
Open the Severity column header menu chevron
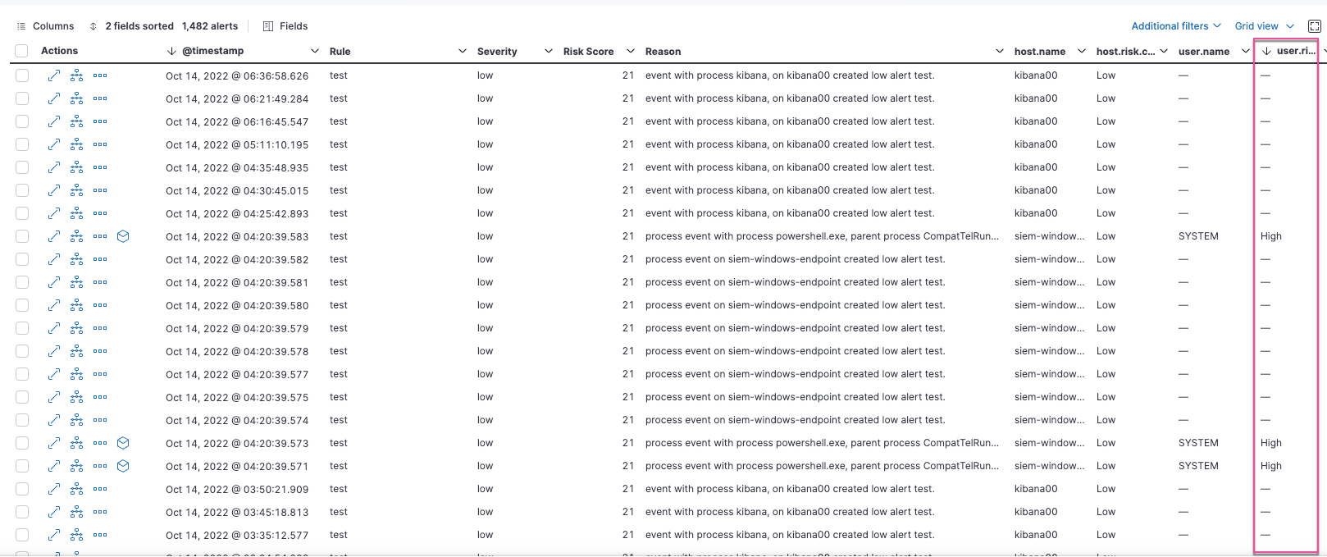[x=548, y=51]
